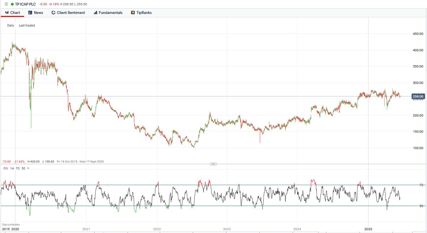Switch to the Chart tab
The width and height of the screenshot is (427, 233).
(12, 12)
